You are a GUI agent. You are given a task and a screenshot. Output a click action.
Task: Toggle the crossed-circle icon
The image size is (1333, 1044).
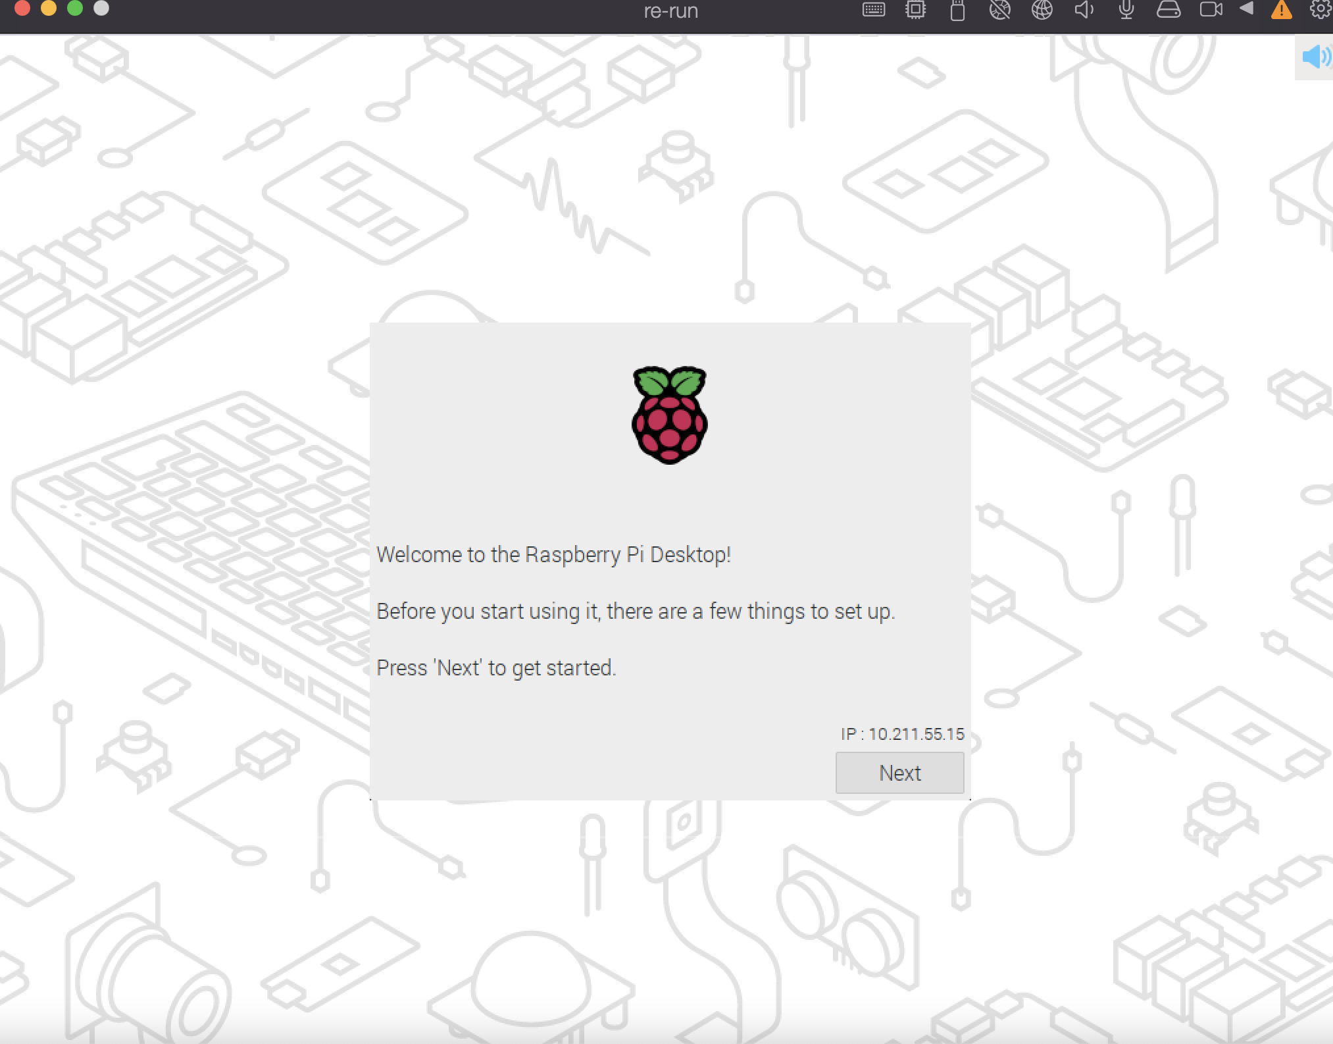pyautogui.click(x=995, y=12)
